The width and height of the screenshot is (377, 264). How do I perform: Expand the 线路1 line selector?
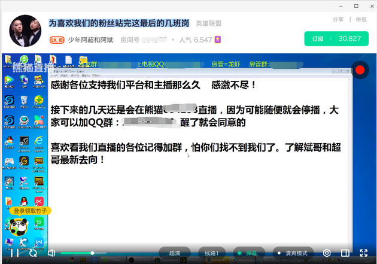(x=212, y=253)
